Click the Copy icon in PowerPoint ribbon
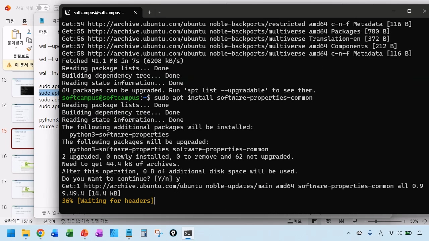The height and width of the screenshot is (241, 429). (29, 41)
